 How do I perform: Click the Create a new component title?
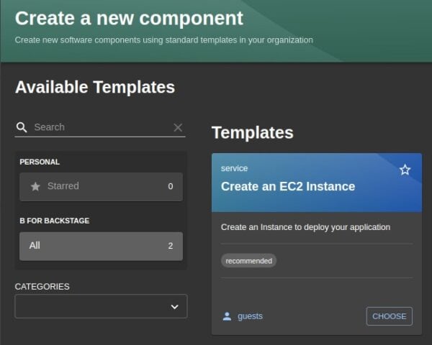click(x=129, y=19)
